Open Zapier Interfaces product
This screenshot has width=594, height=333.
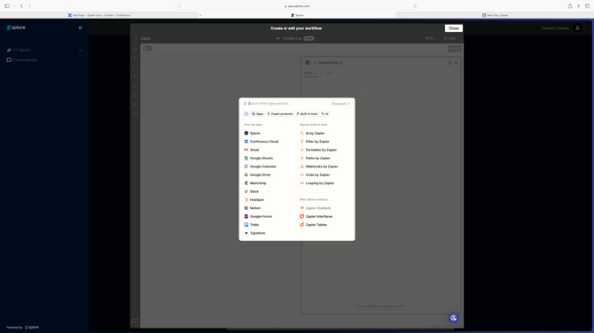click(x=317, y=216)
